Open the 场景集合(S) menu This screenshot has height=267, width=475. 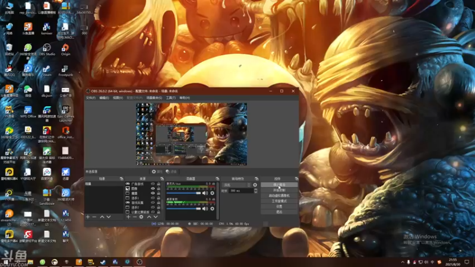click(154, 98)
